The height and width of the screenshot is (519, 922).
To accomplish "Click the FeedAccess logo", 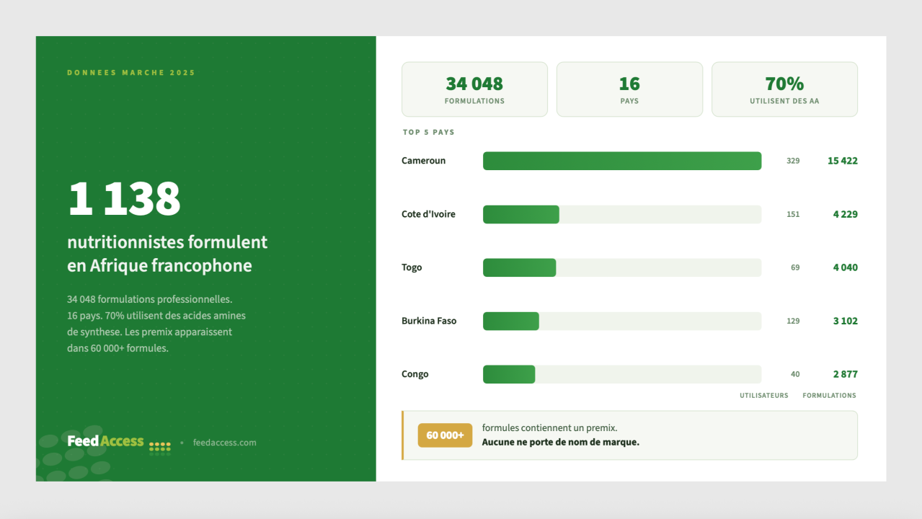I will click(x=105, y=441).
